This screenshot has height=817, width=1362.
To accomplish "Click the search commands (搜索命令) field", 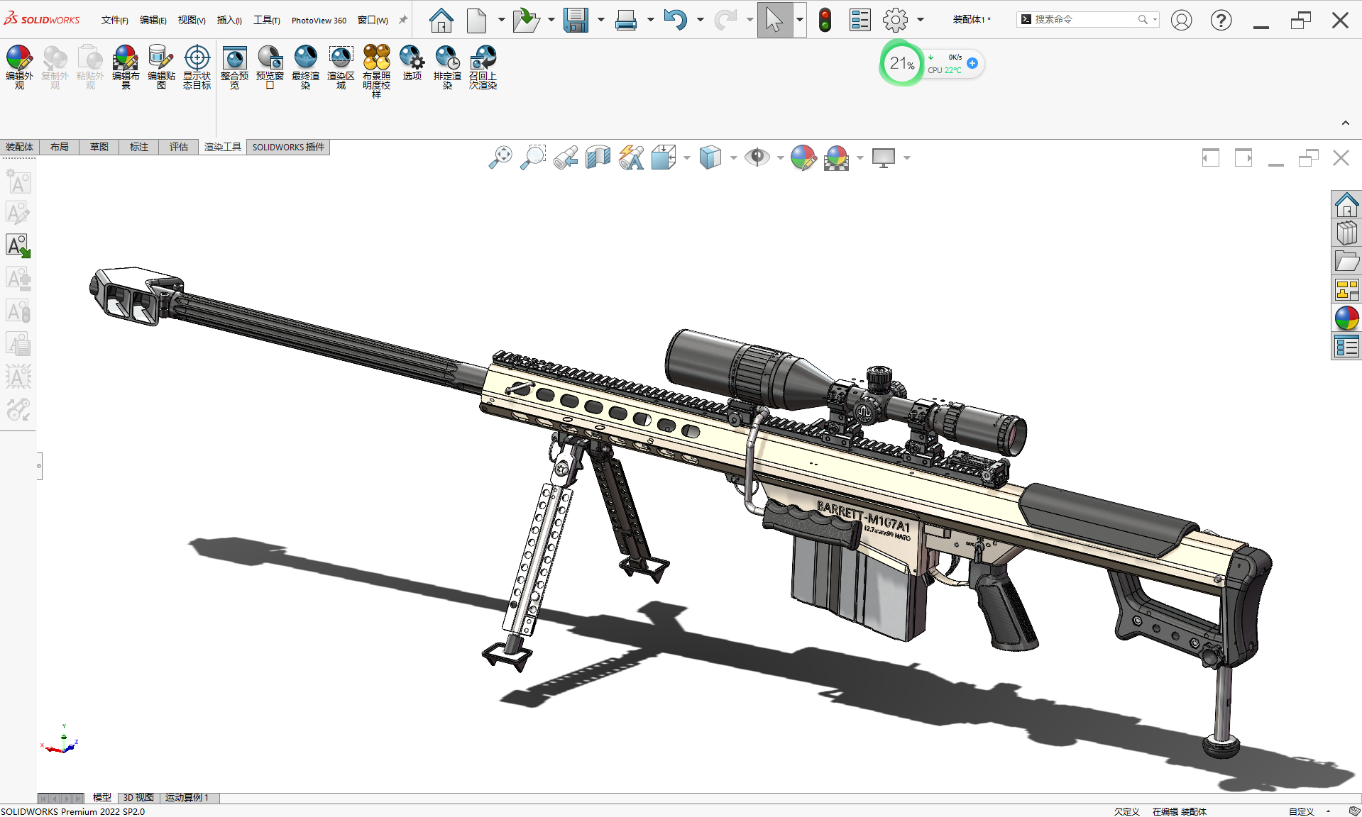I will tap(1087, 20).
